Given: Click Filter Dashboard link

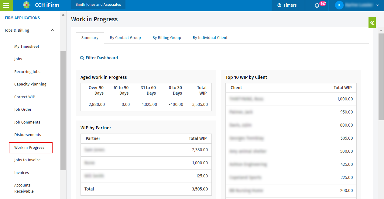Looking at the screenshot, I should point(102,58).
